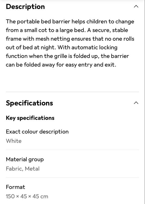Click the White colour value
The image size is (145, 204).
pos(14,141)
